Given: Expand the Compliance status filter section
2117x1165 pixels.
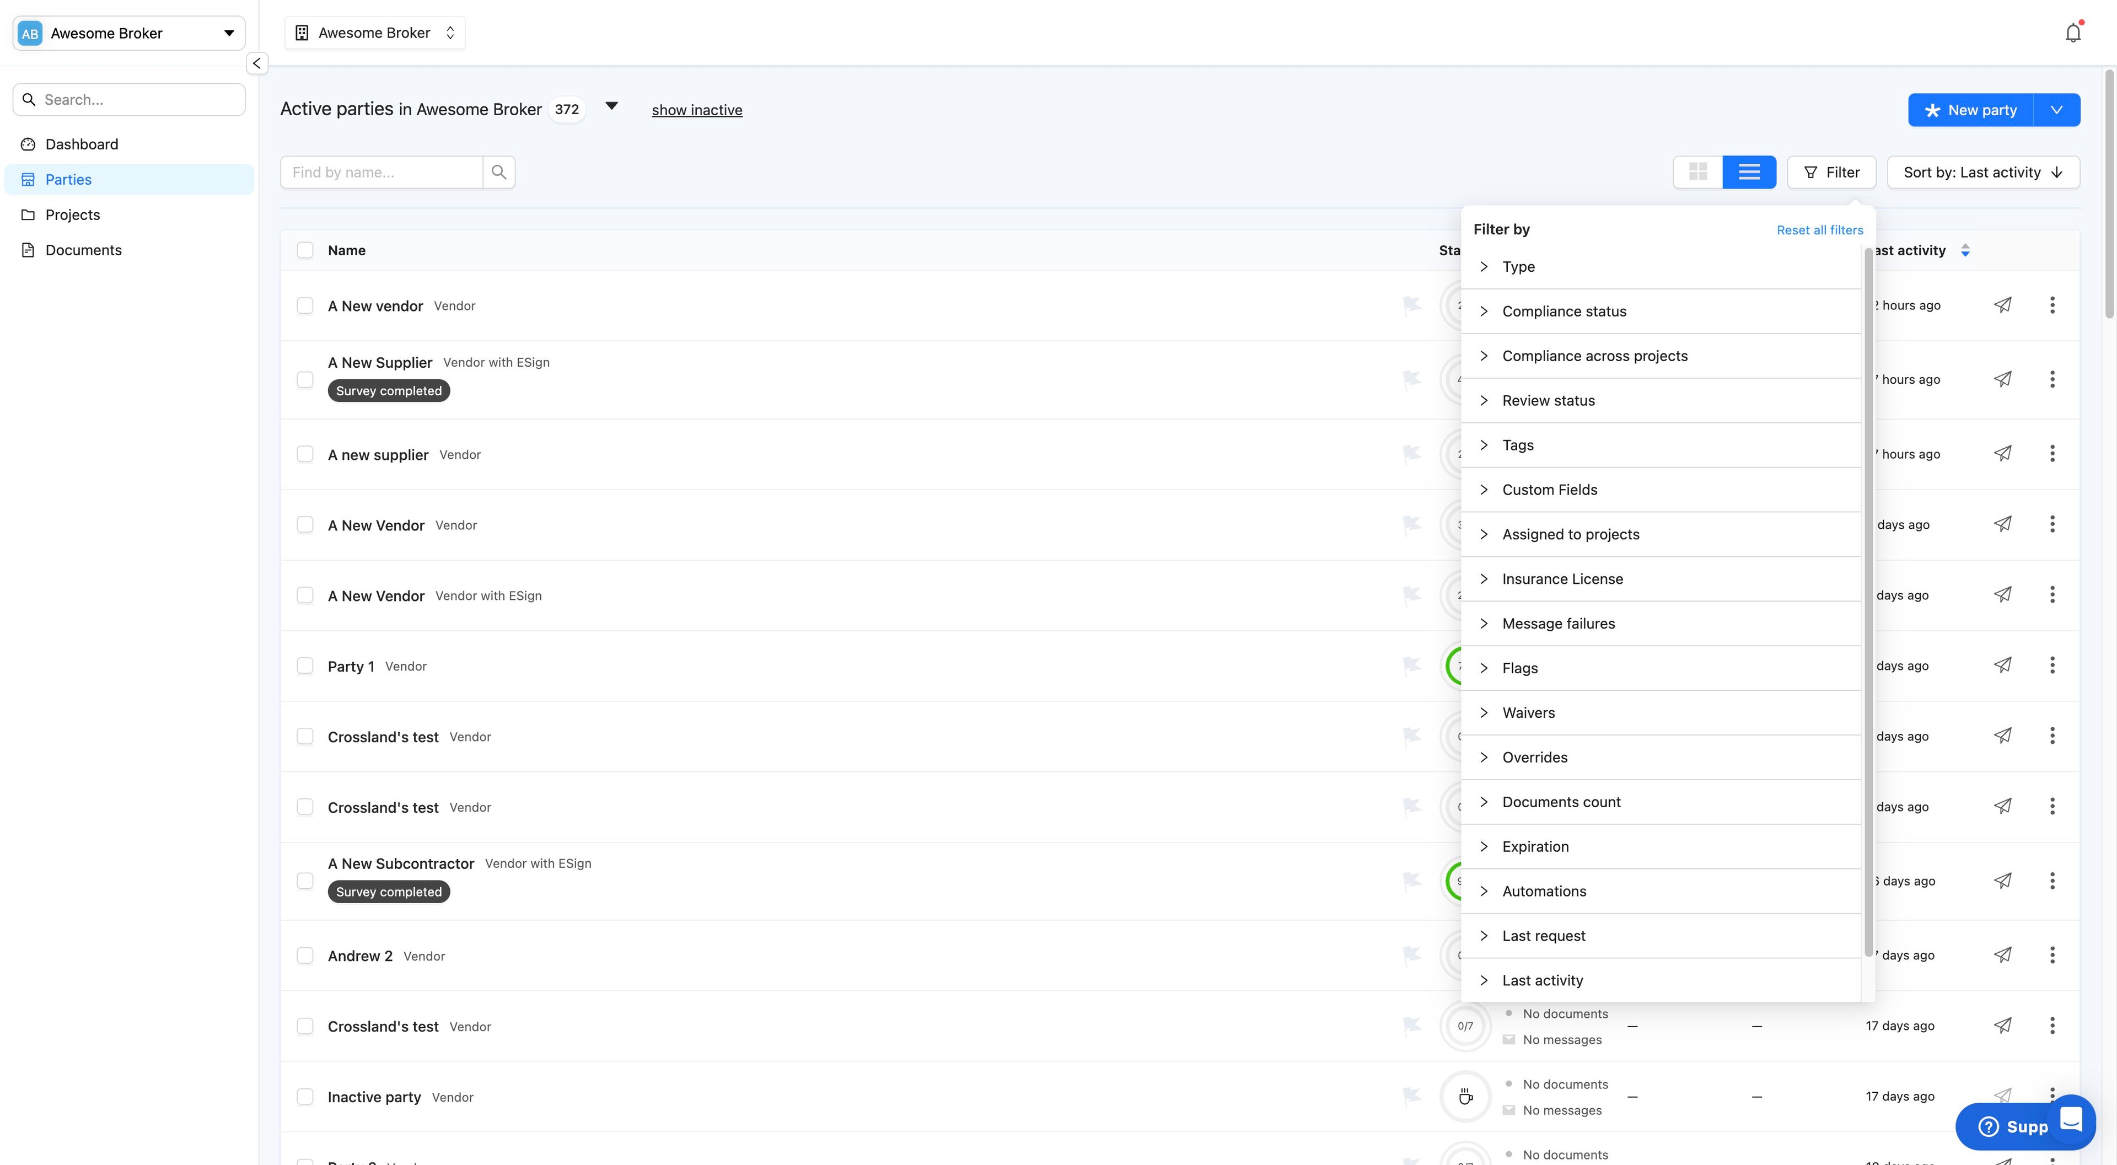Looking at the screenshot, I should tap(1563, 311).
